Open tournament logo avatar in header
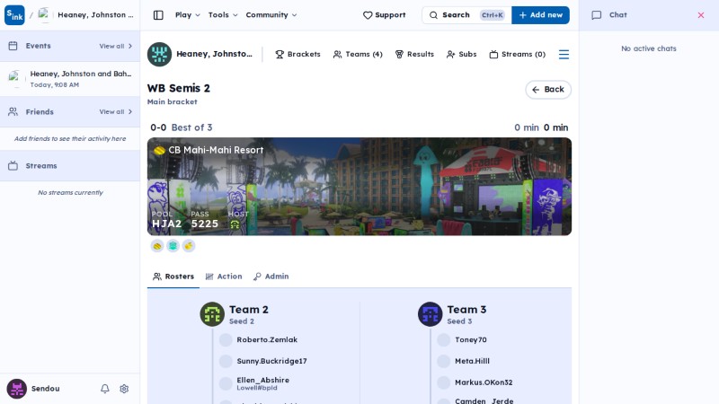 click(159, 54)
